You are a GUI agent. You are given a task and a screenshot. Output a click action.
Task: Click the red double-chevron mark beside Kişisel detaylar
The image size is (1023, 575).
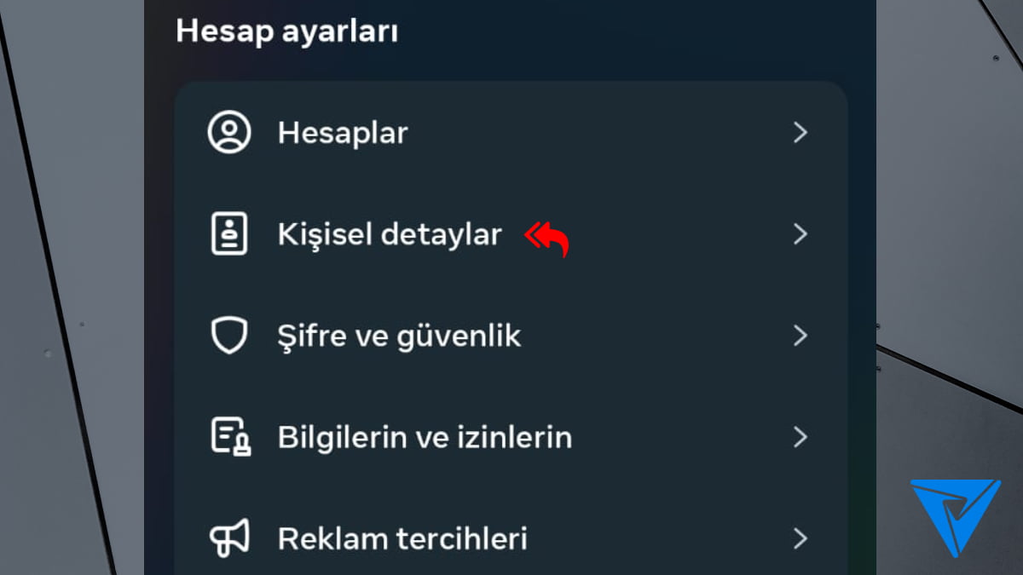(x=534, y=233)
